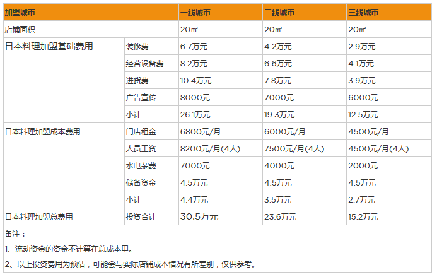Viewport: 437px width, 277px height.
Task: Click the 广告宣传 row label
Action: click(141, 98)
